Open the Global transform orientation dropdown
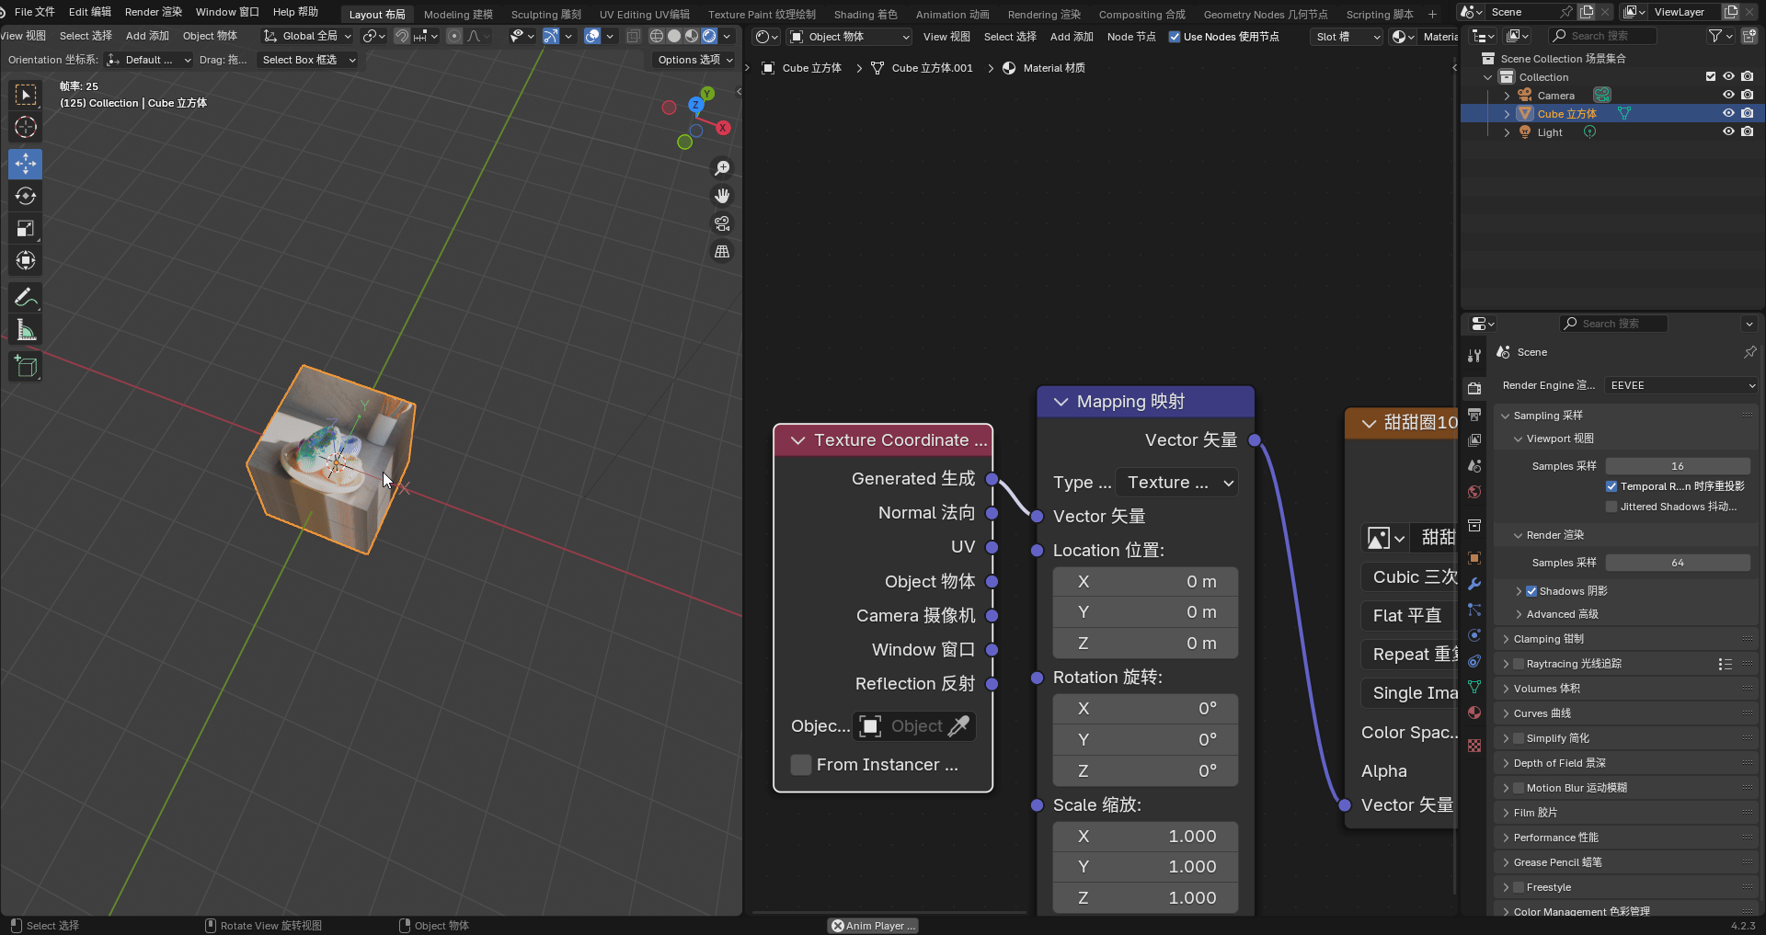Viewport: 1766px width, 935px height. [307, 36]
